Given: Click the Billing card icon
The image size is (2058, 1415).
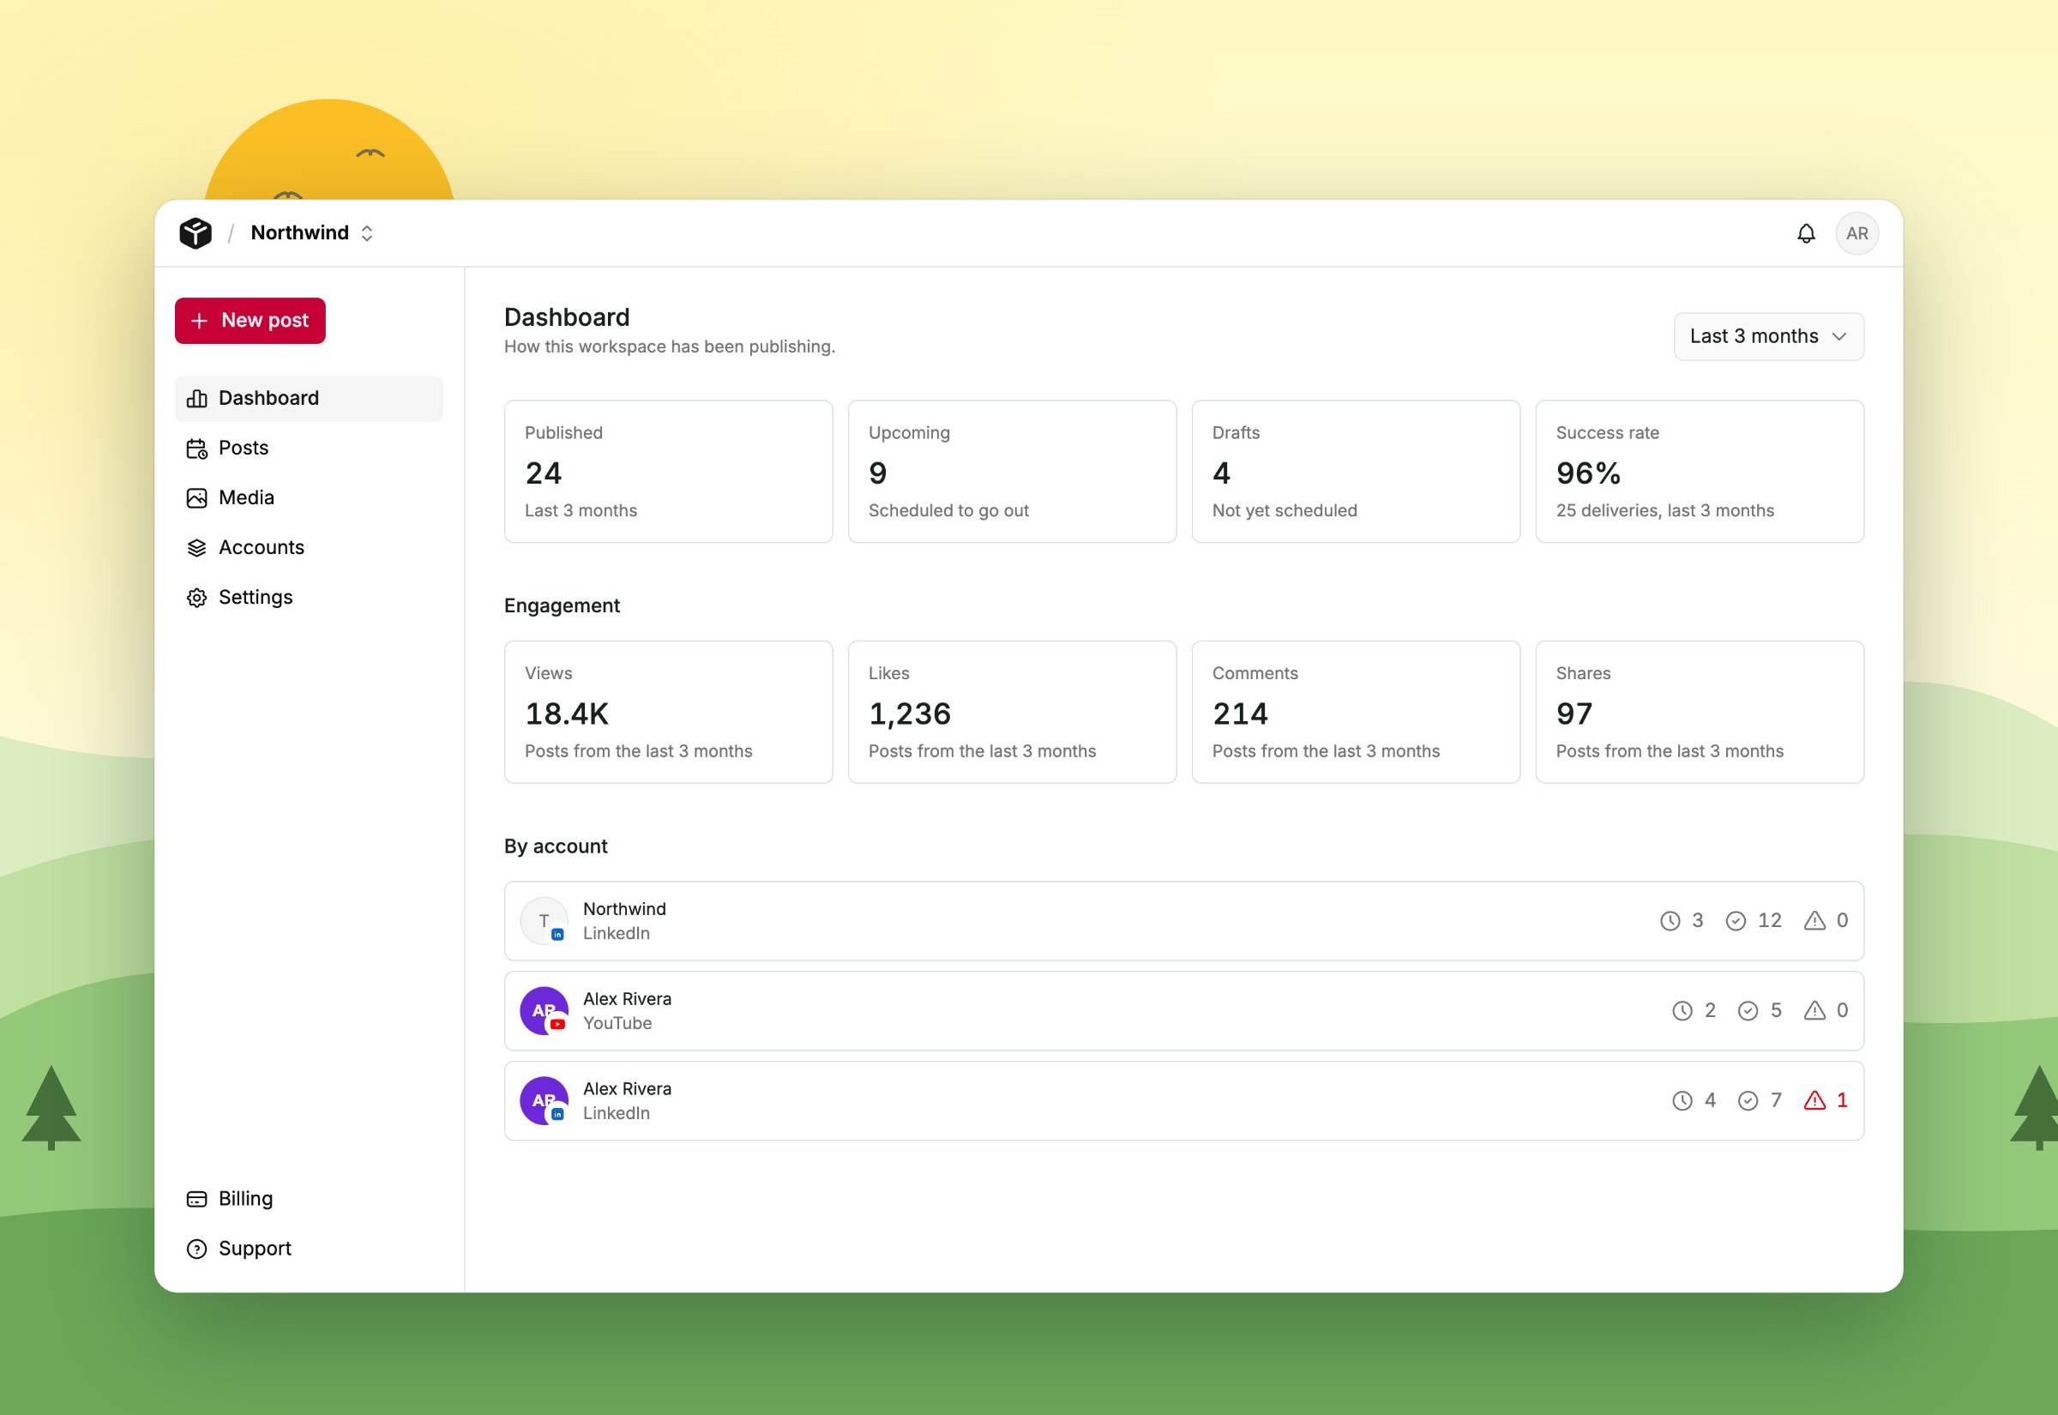Looking at the screenshot, I should [x=196, y=1199].
